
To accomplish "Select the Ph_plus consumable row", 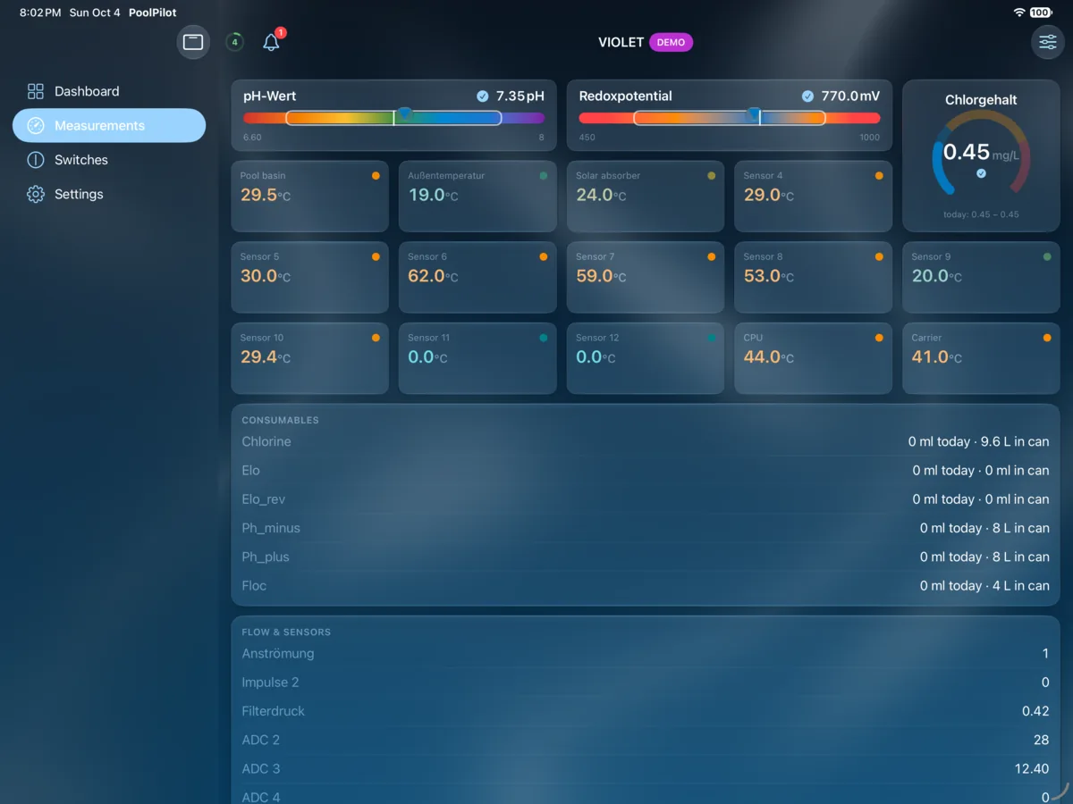I will click(x=646, y=557).
